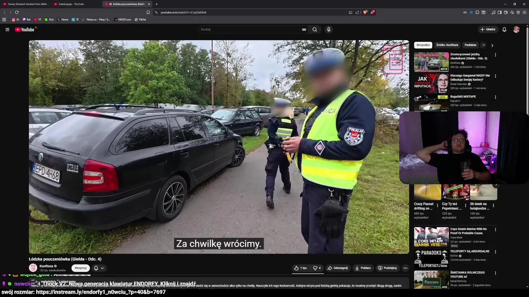Open the YT bookmark
The height and width of the screenshot is (297, 529).
click(x=38, y=19)
